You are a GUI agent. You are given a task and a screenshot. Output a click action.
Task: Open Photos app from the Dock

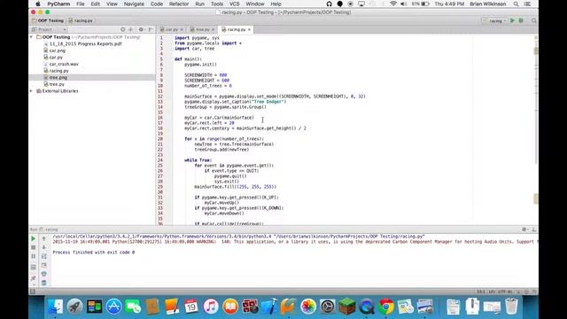tap(308, 307)
